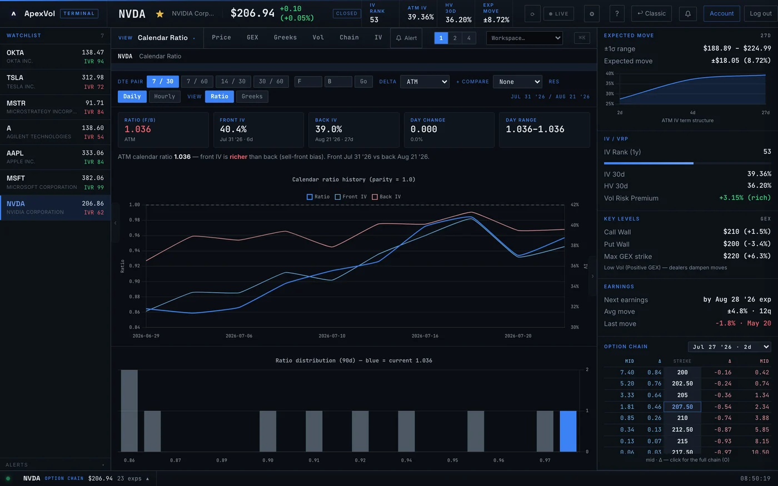Screen dimensions: 778x486
Task: Select the 2-panel layout button
Action: click(455, 38)
